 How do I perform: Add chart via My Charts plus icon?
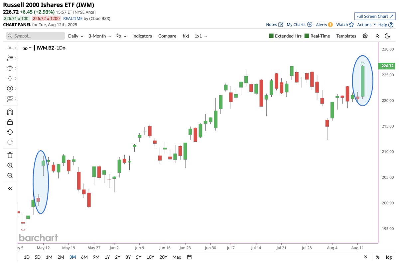click(x=310, y=25)
